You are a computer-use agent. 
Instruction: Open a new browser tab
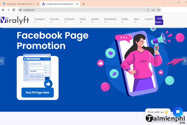tap(83, 4)
